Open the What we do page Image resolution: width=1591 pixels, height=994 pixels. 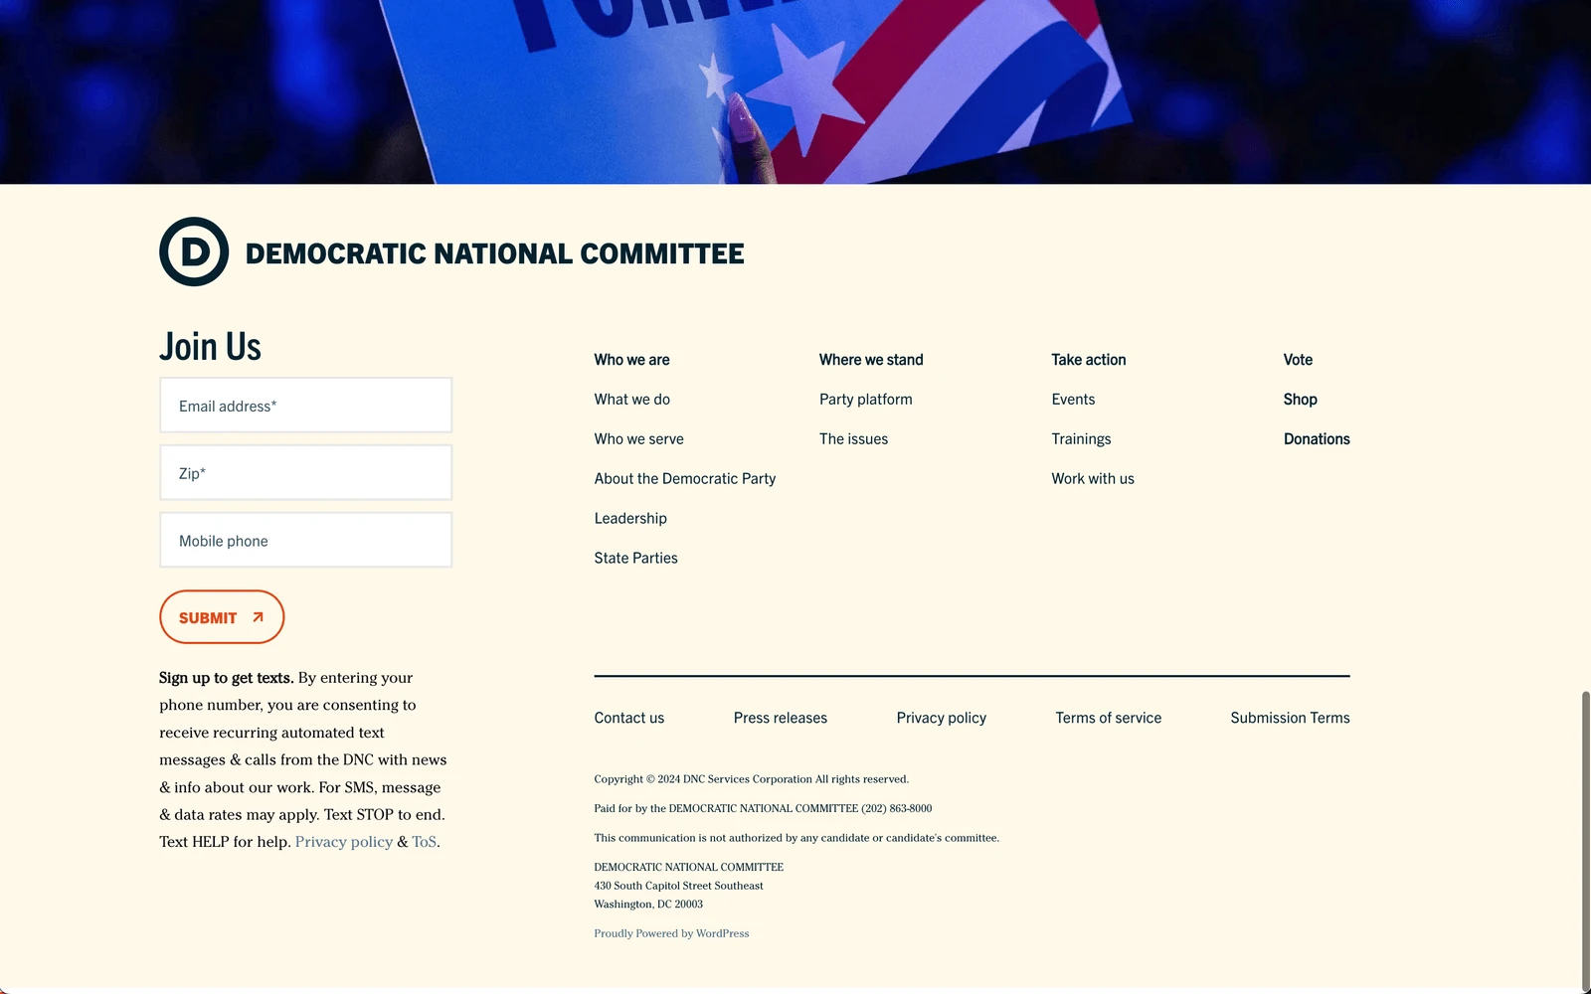click(632, 400)
